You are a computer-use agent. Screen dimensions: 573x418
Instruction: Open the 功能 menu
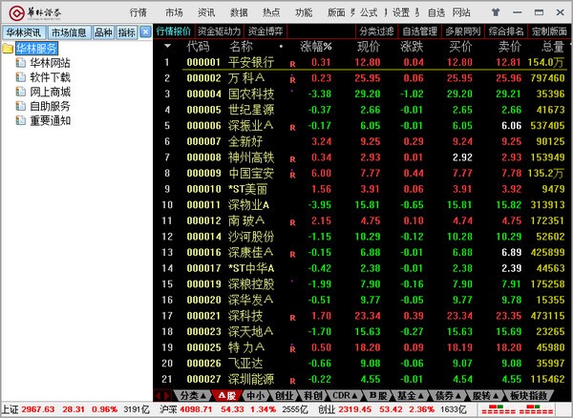(304, 13)
